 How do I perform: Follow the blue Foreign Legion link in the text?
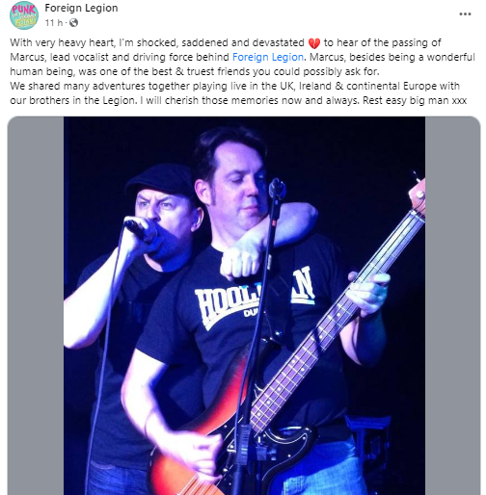point(268,57)
